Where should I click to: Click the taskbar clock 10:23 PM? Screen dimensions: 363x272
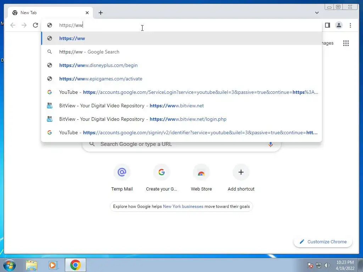(345, 265)
